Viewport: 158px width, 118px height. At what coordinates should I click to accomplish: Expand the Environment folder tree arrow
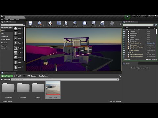127,33
